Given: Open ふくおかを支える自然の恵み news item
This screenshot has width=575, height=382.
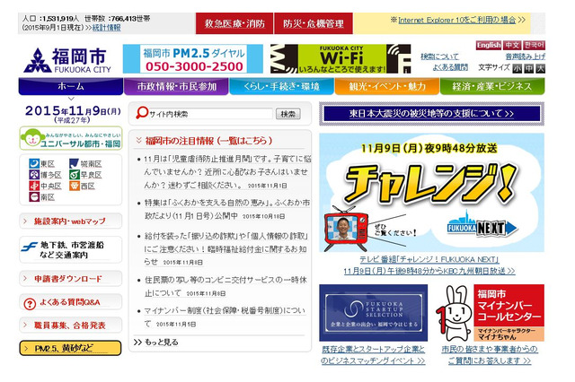Looking at the screenshot, I should pos(226,209).
